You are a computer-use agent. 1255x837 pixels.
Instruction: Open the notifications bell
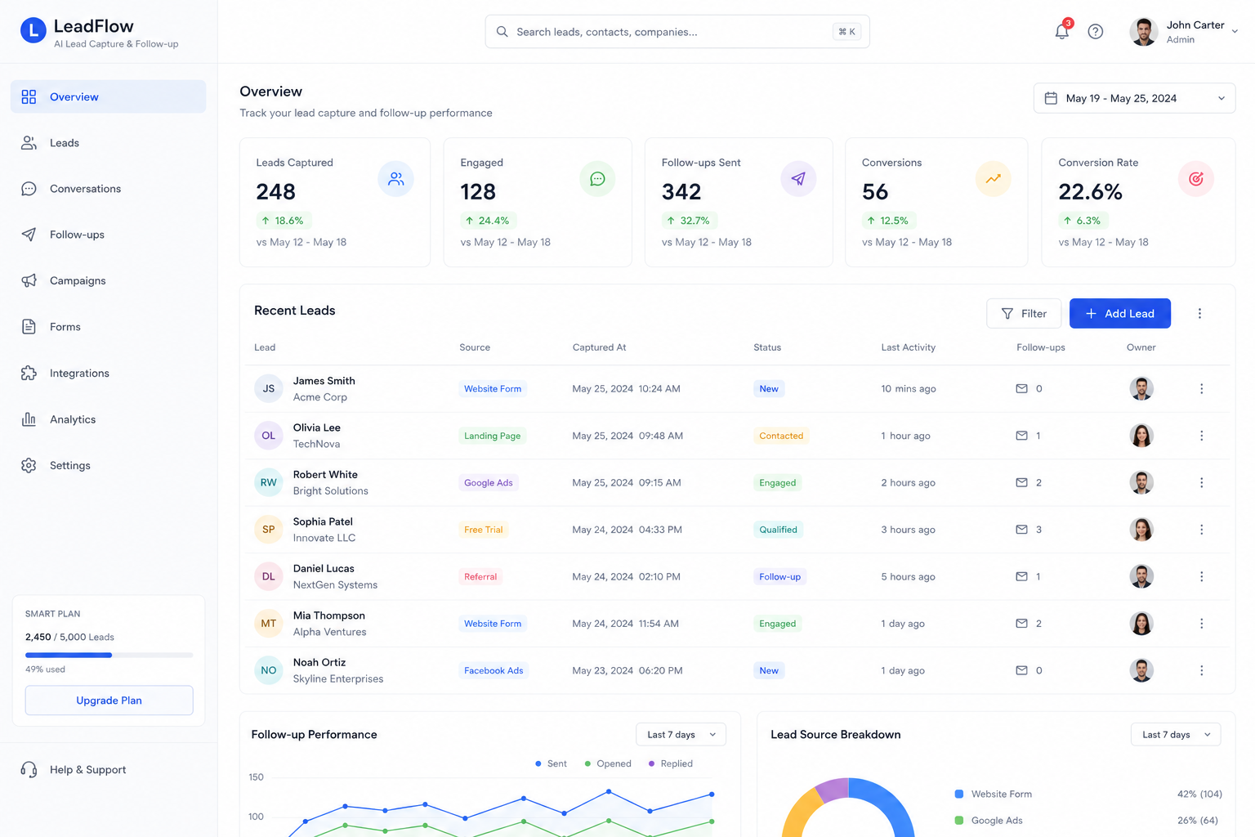(1061, 31)
